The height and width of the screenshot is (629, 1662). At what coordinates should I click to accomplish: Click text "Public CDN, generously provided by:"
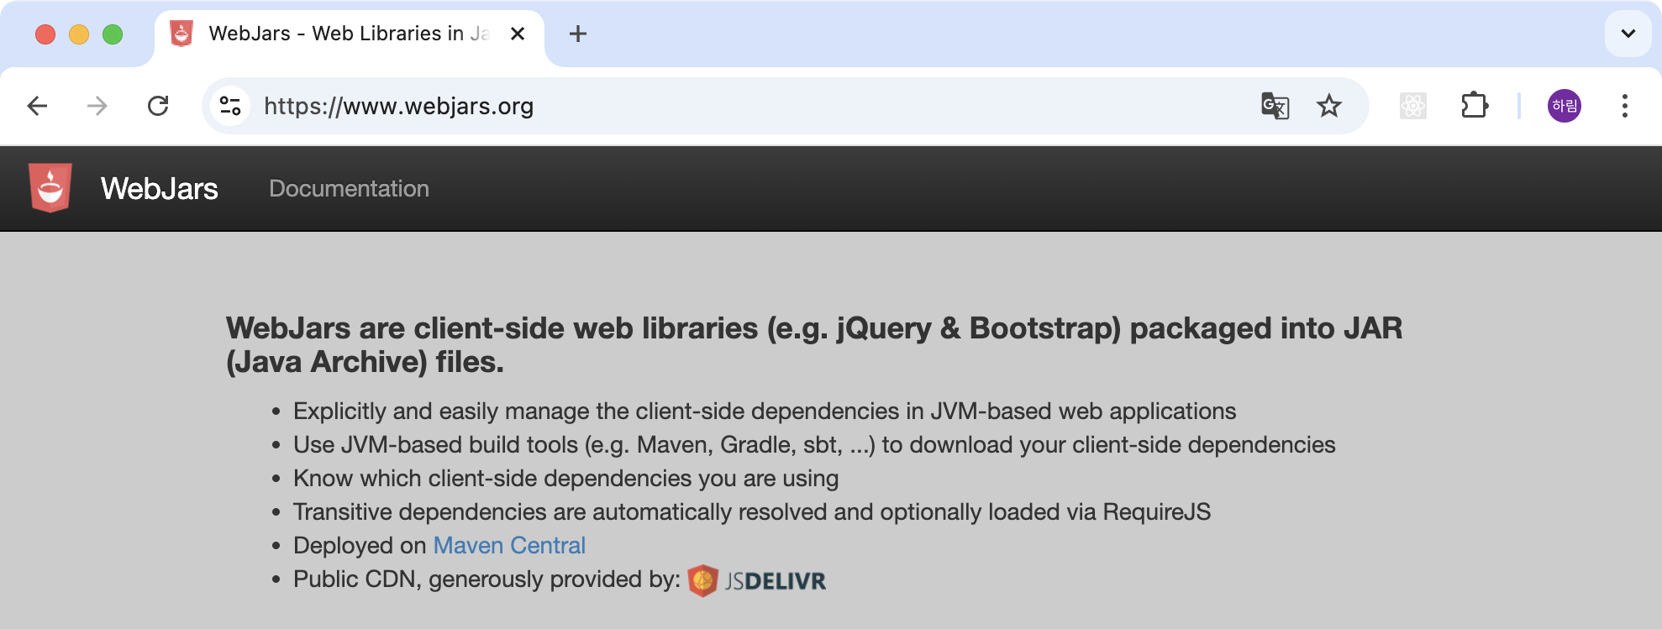(x=487, y=579)
